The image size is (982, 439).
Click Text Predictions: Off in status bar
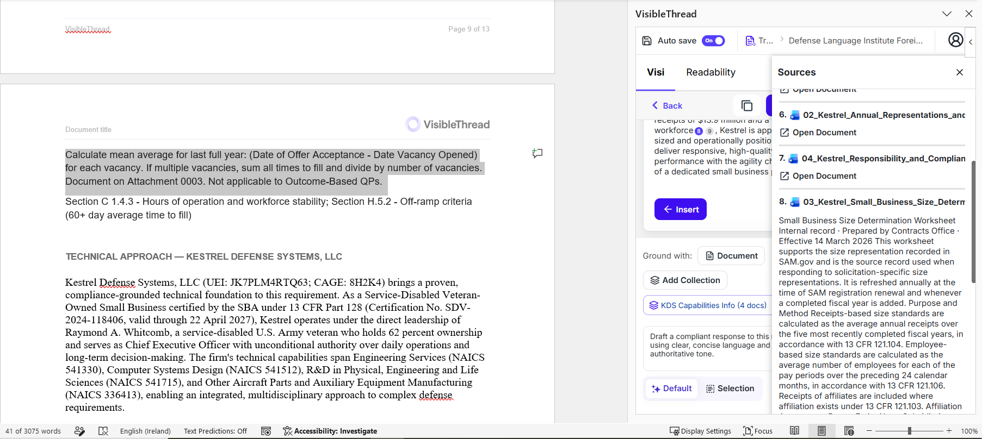click(x=215, y=431)
